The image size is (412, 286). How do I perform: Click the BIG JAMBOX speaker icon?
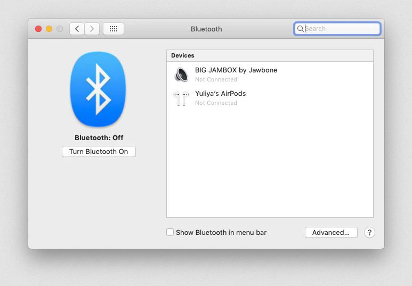(181, 75)
